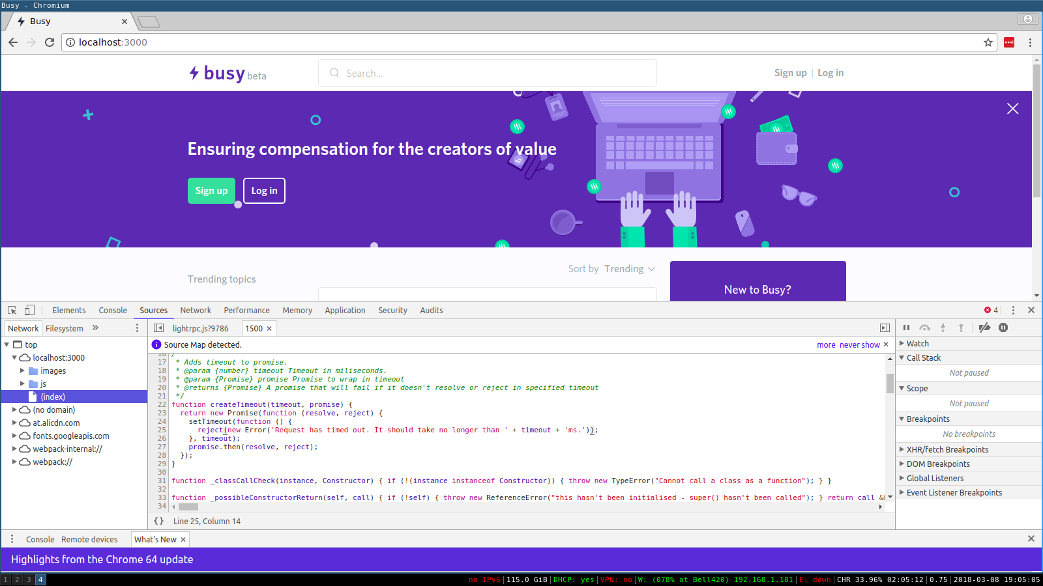Click the step into next function call icon
This screenshot has height=586, width=1043.
pyautogui.click(x=943, y=328)
